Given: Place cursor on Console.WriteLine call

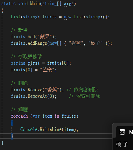Looking at the screenshot, I should [49, 129].
